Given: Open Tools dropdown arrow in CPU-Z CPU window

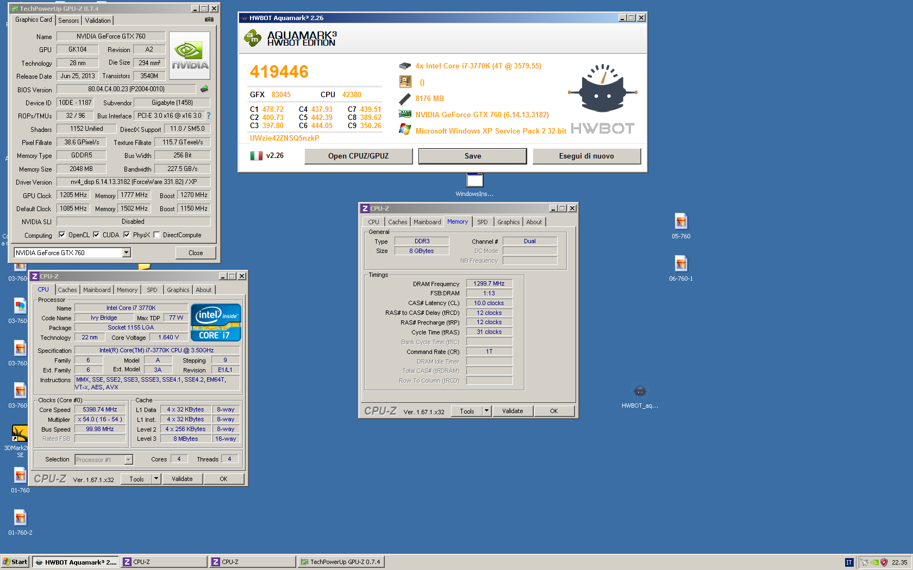Looking at the screenshot, I should (156, 479).
